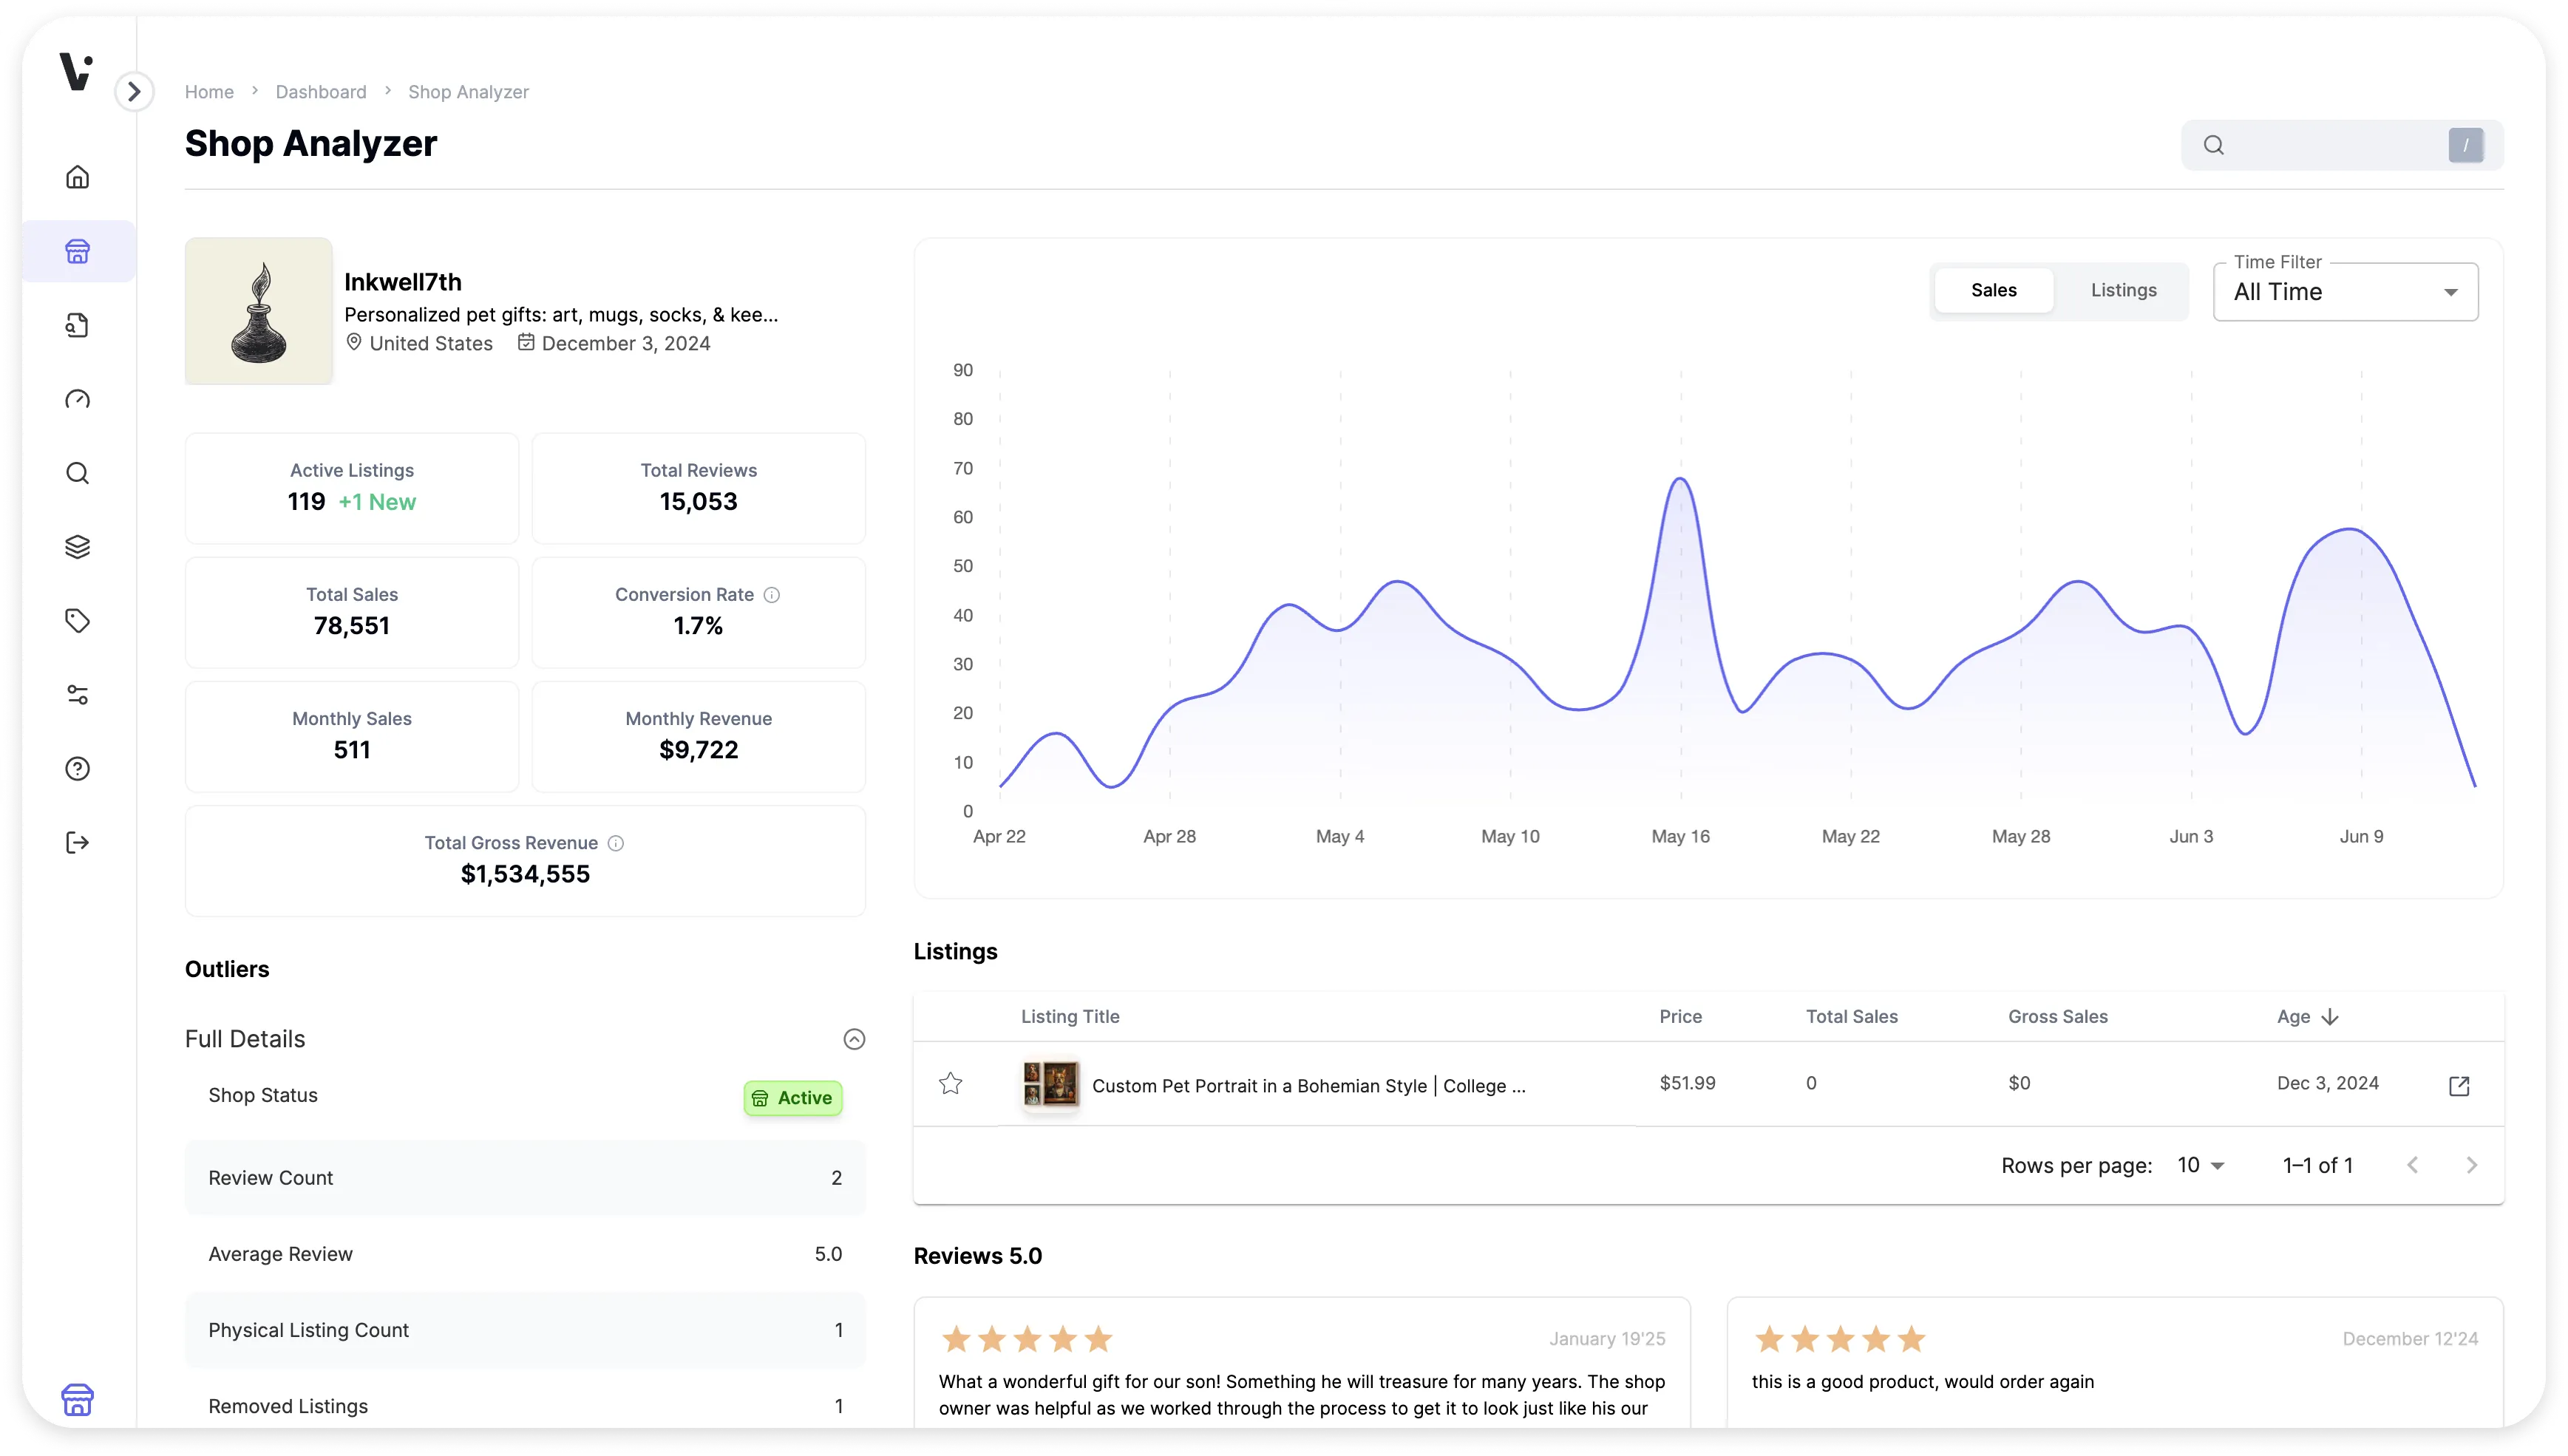Go to Home breadcrumb link
This screenshot has width=2568, height=1456.
(x=209, y=92)
